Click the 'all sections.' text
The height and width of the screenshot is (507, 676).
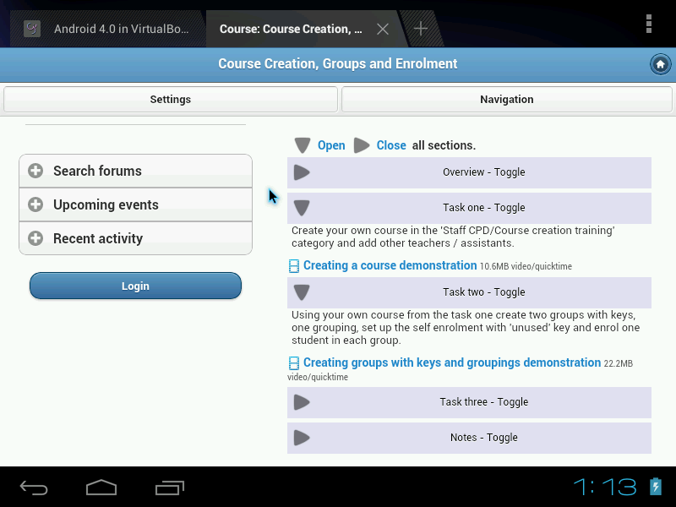444,145
